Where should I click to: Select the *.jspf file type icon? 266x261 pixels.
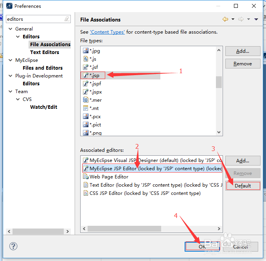[x=86, y=83]
